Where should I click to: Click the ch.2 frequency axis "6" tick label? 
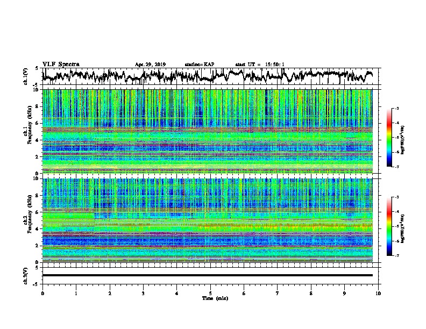click(38, 212)
